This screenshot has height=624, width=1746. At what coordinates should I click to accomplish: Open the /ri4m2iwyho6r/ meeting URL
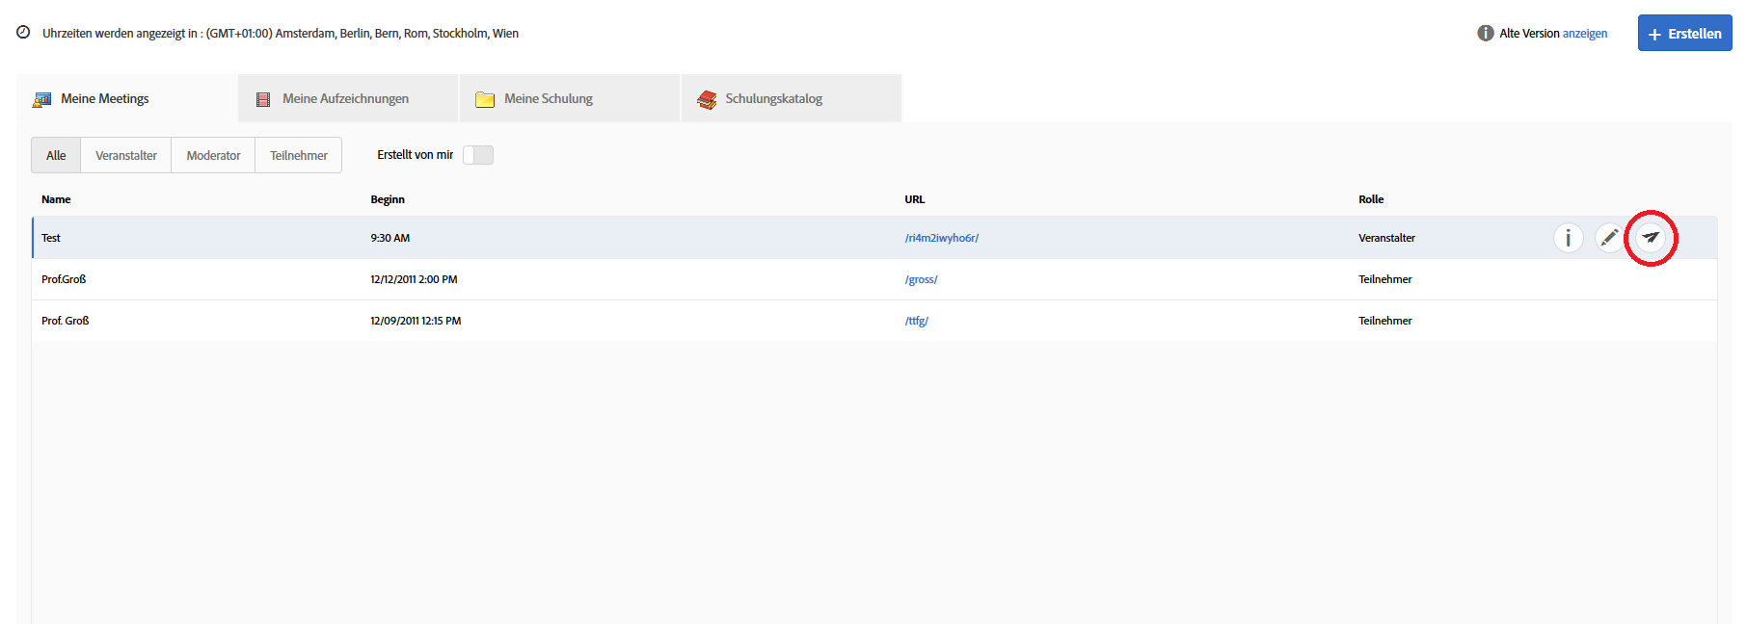(x=942, y=238)
